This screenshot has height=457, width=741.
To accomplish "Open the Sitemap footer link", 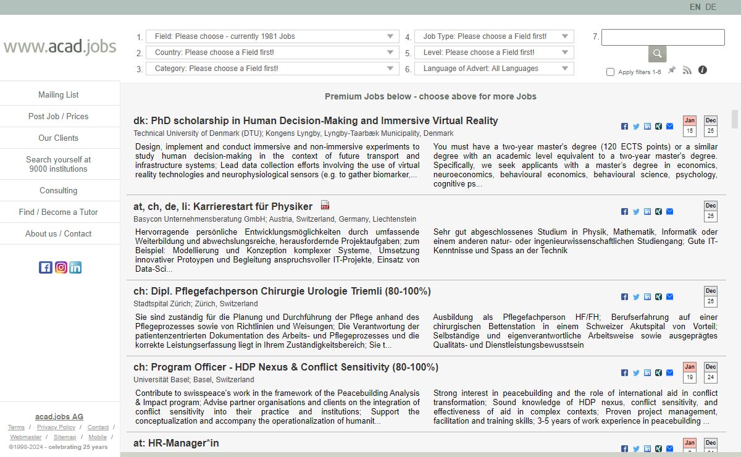I will [65, 437].
